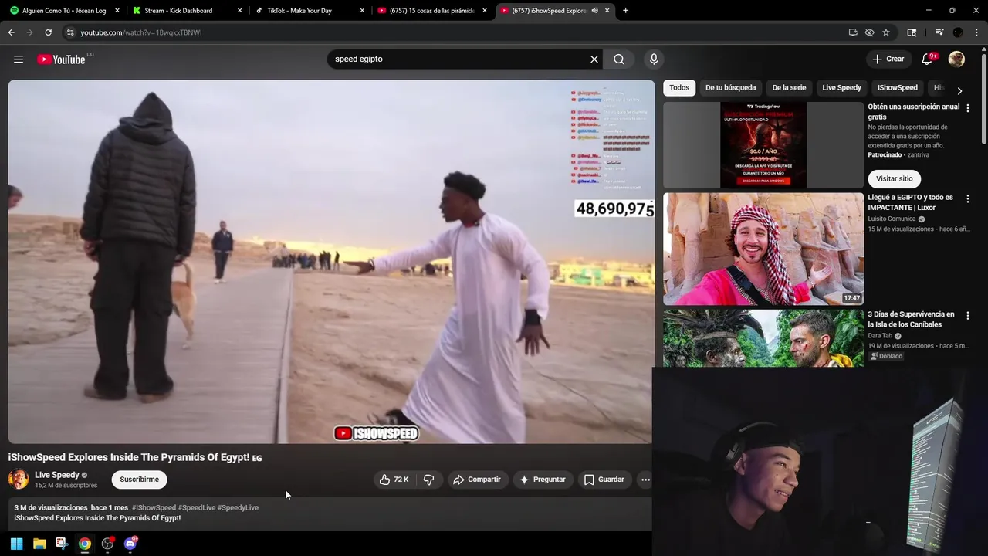Image resolution: width=988 pixels, height=556 pixels.
Task: Open Google Lens search icon in the toolbar
Action: click(x=912, y=32)
